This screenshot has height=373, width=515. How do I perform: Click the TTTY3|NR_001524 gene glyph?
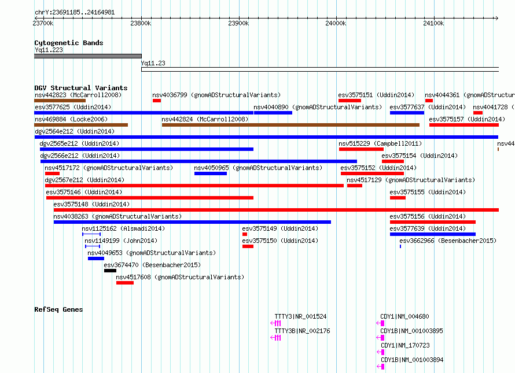coord(275,323)
